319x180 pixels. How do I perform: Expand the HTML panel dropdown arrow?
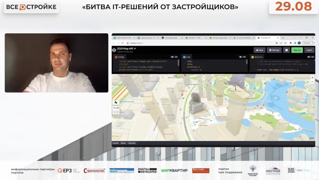(x=176, y=57)
